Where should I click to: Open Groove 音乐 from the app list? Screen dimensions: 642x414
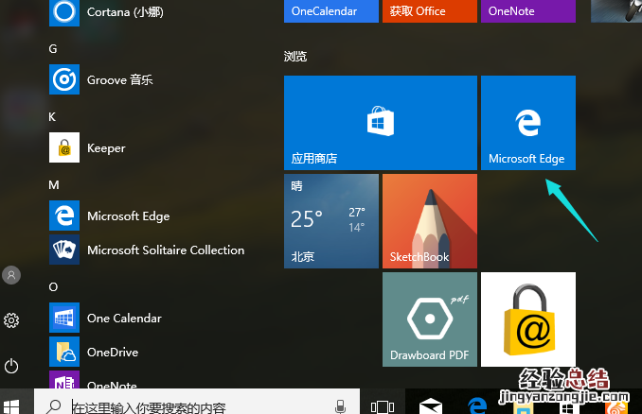click(119, 80)
